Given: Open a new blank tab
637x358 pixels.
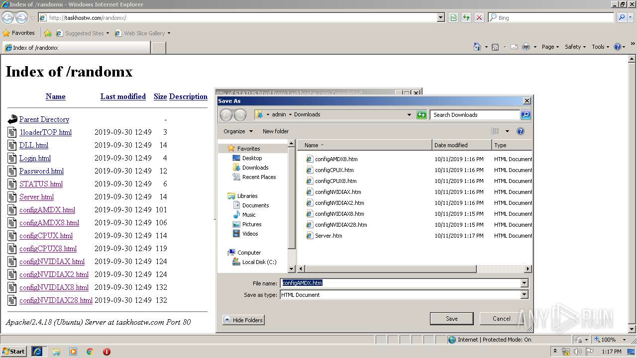Looking at the screenshot, I should 158,48.
